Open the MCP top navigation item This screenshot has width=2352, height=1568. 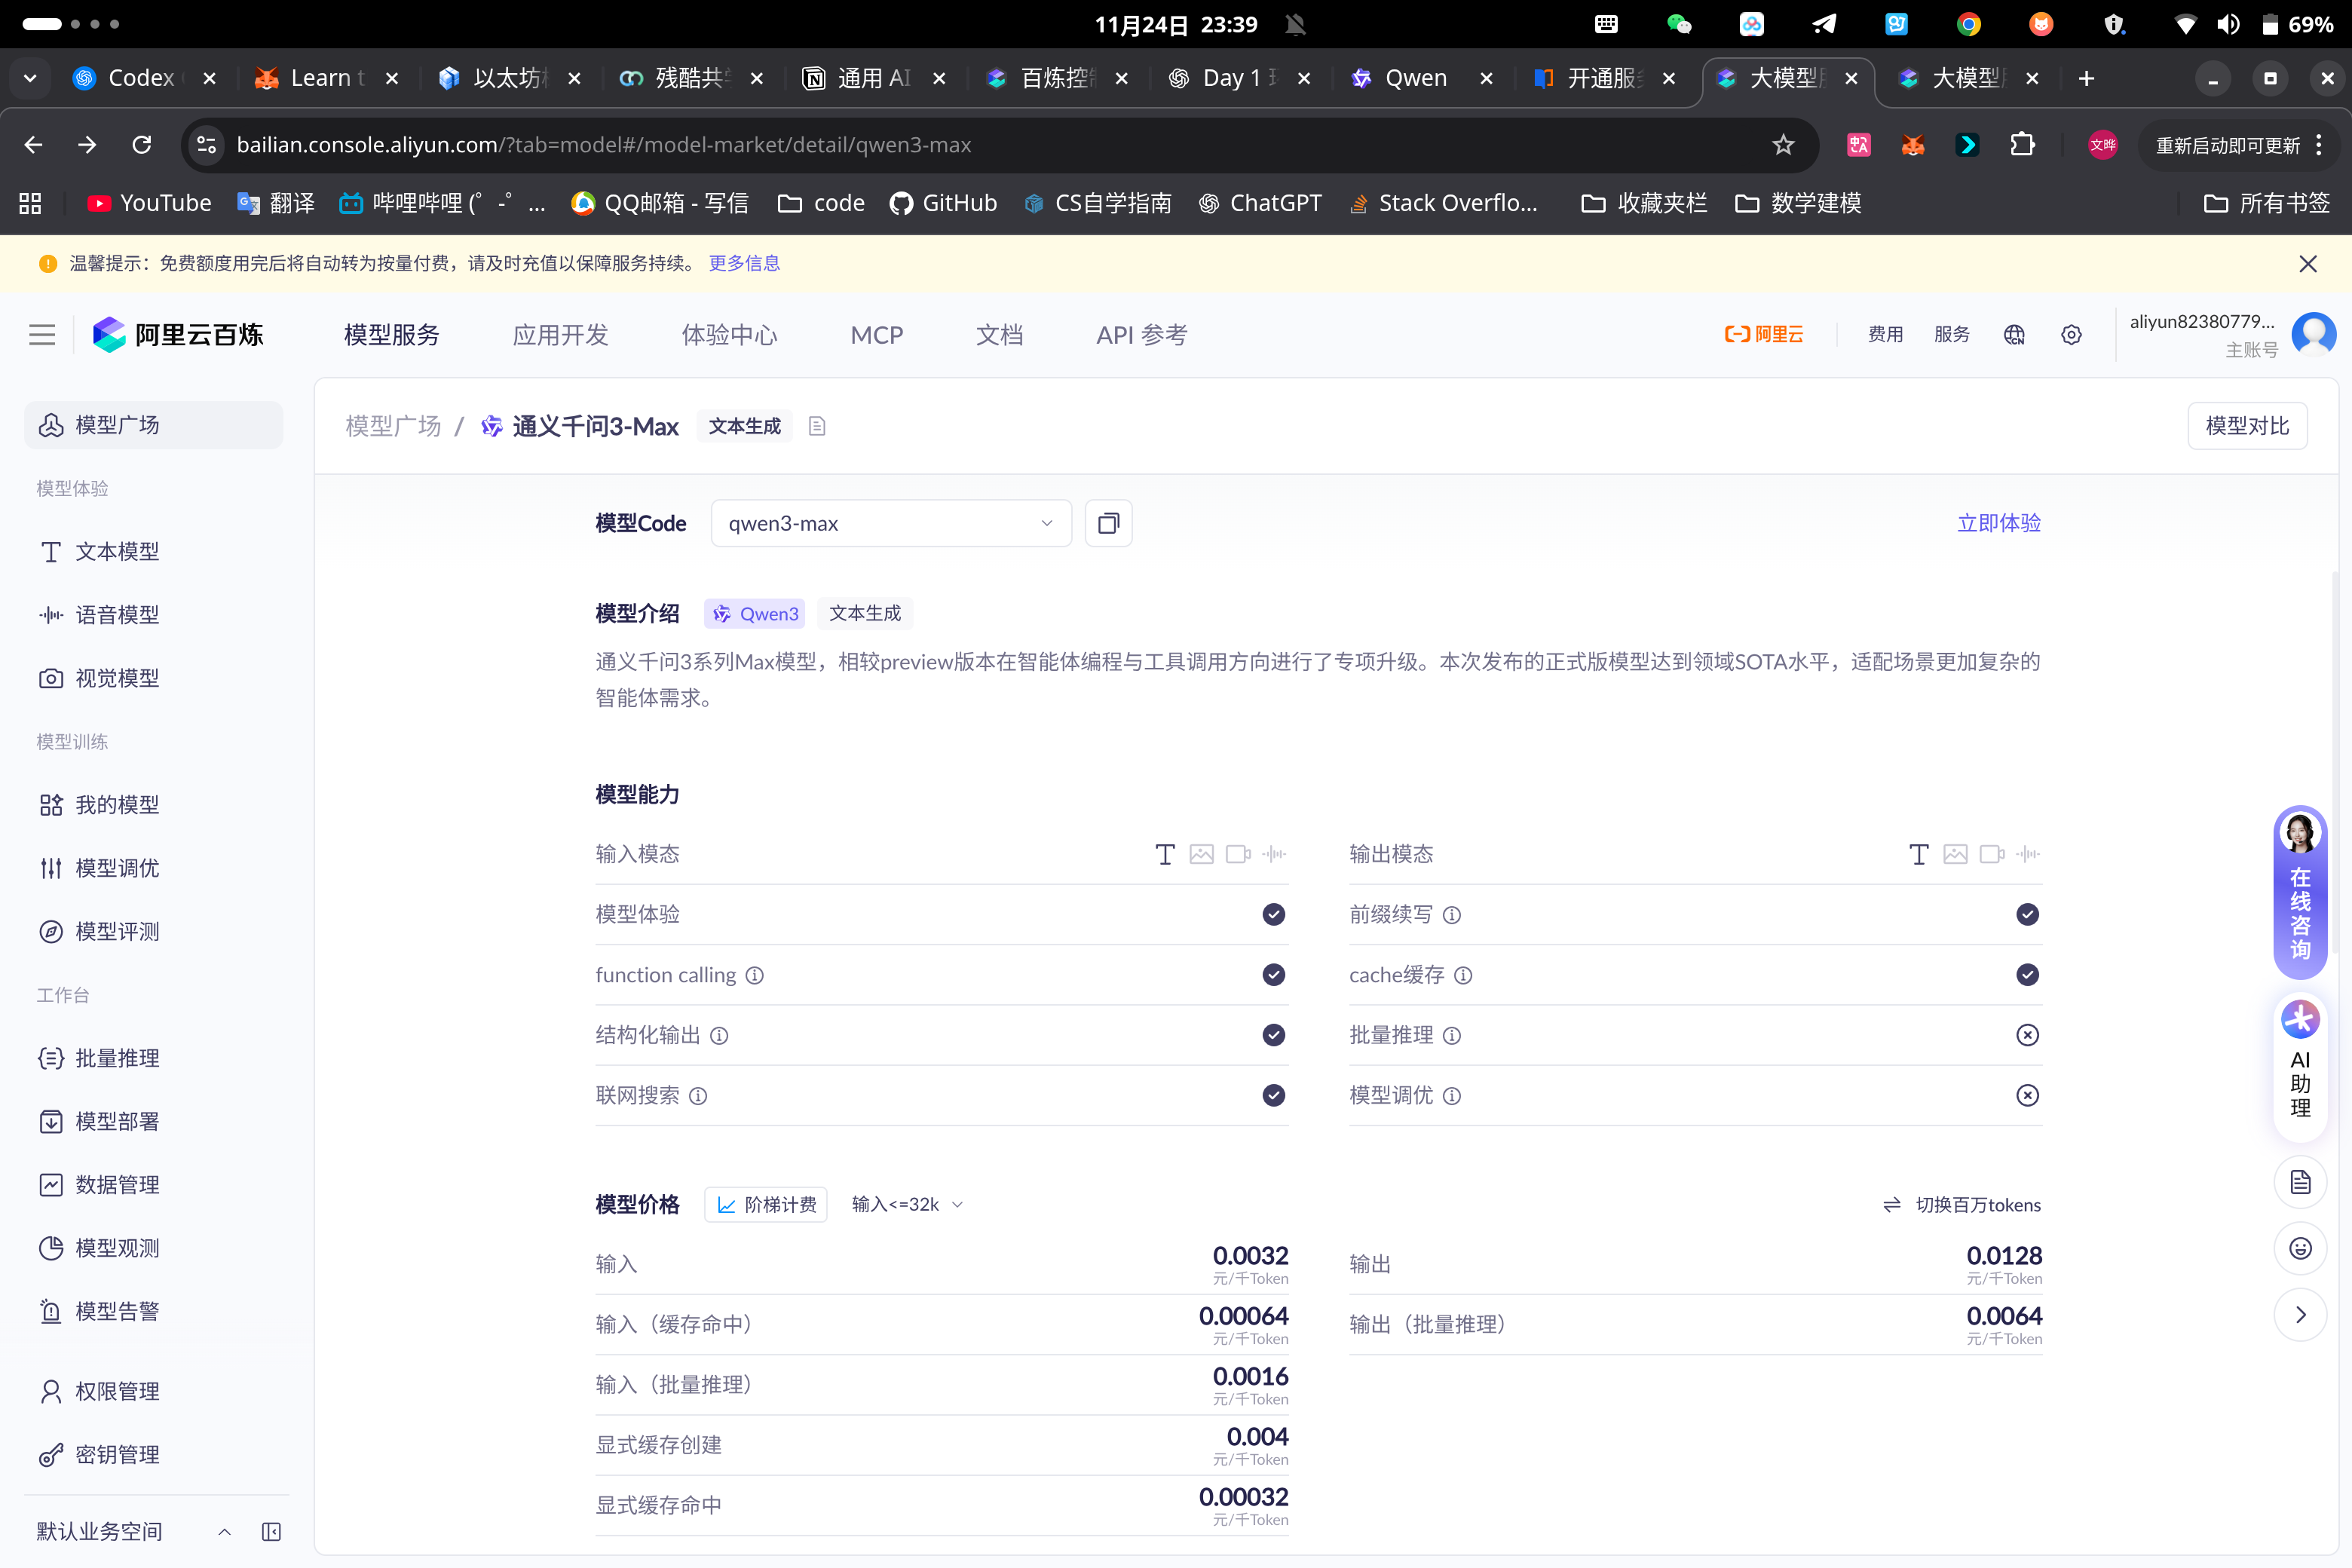[876, 335]
